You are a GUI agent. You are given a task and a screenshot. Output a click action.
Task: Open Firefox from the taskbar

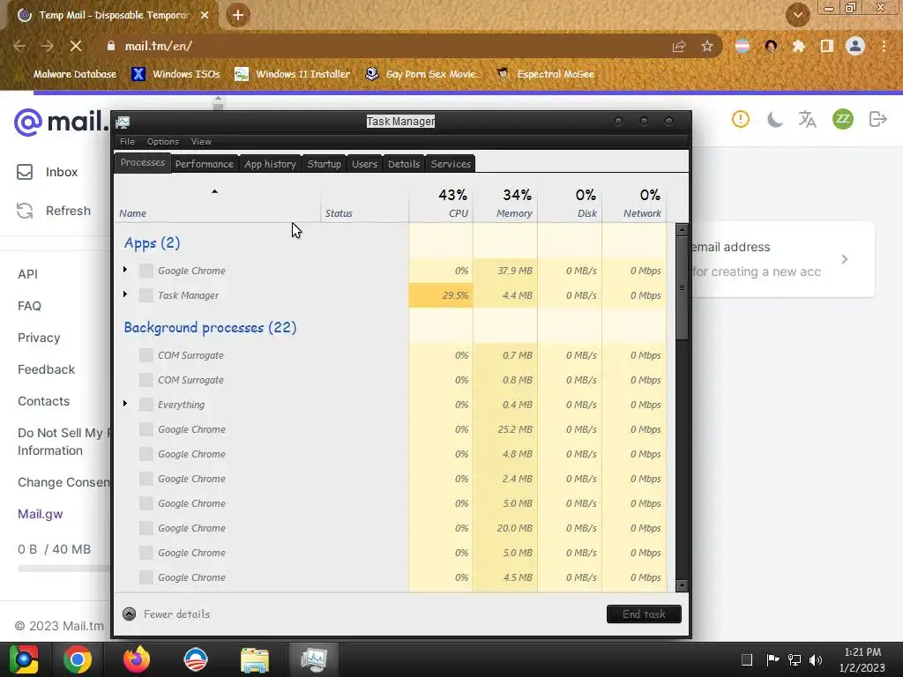coord(137,659)
